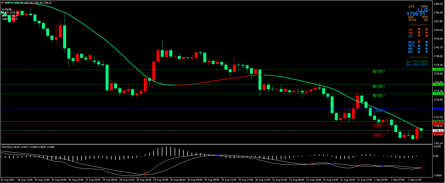
Task: Click the blue square in M1 row
Action: 427,52
